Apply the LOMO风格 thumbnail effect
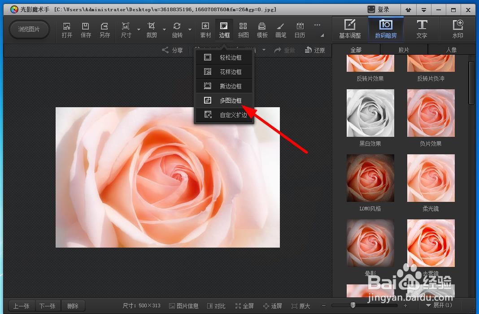 tap(370, 178)
